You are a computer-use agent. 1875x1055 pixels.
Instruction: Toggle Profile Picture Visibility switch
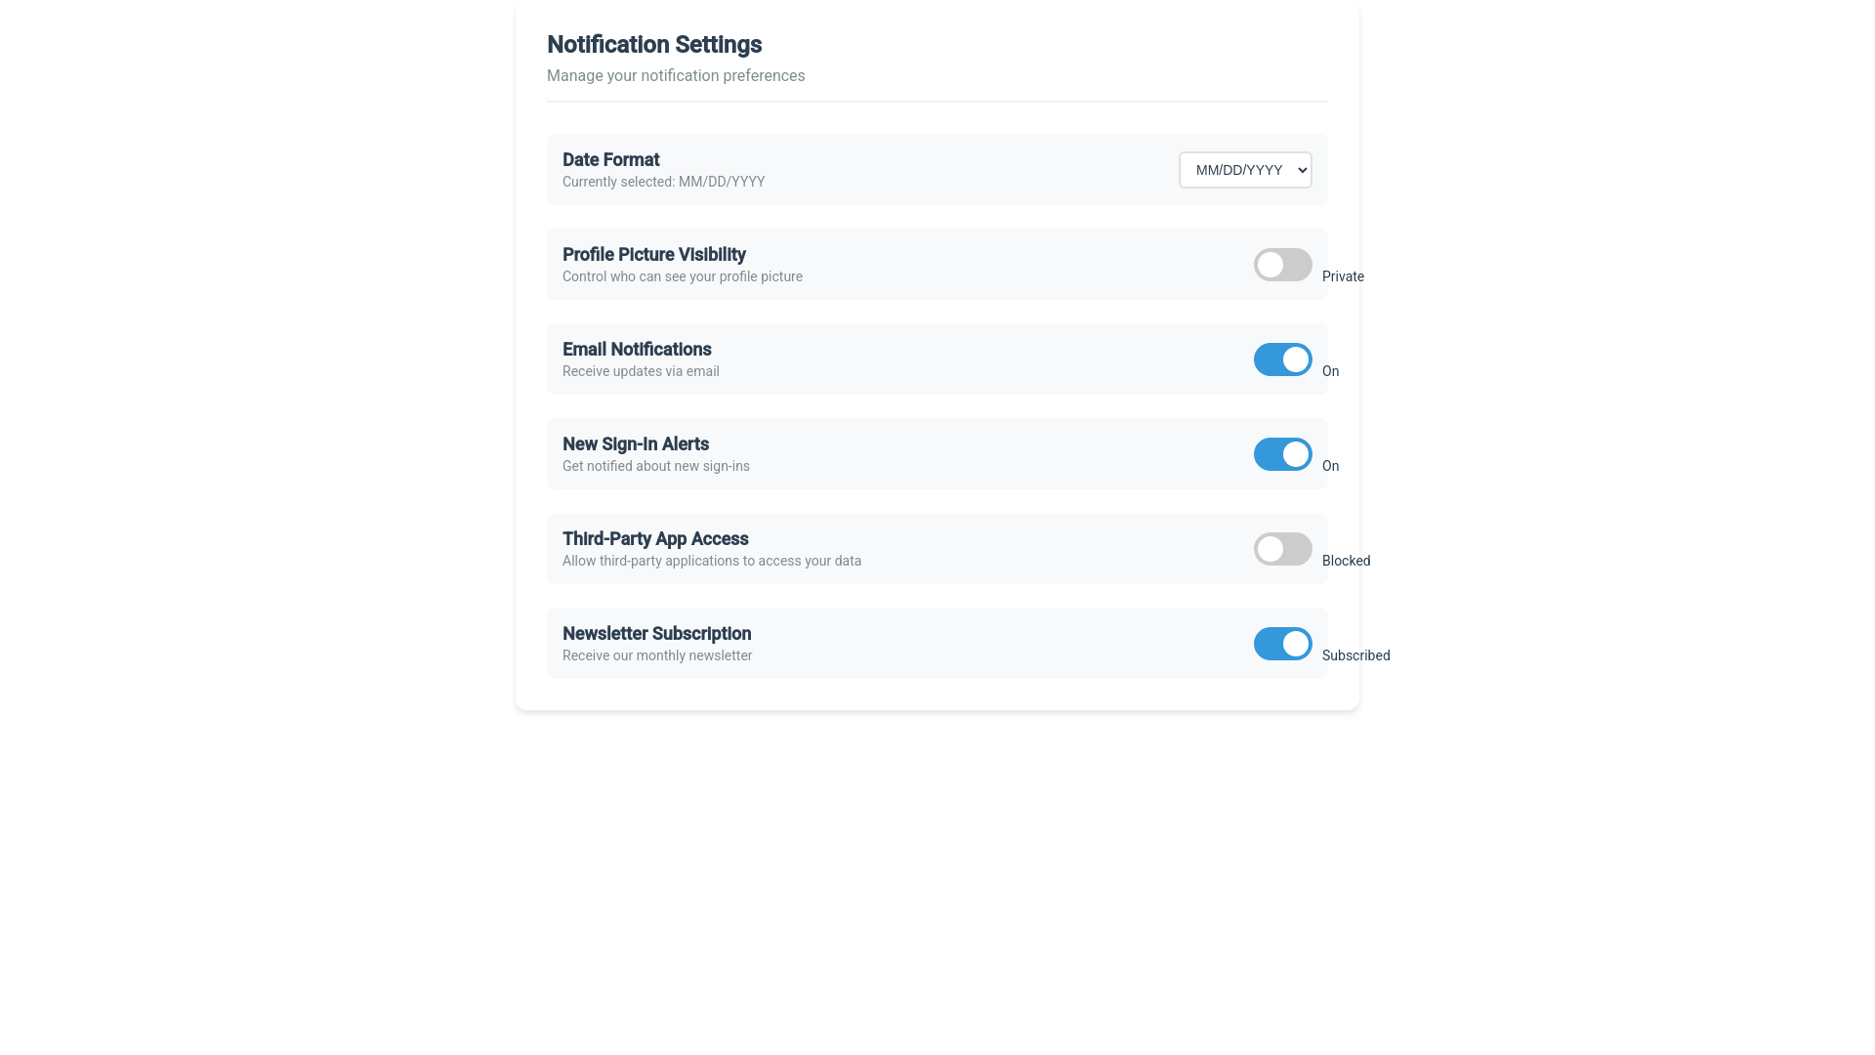pyautogui.click(x=1282, y=265)
